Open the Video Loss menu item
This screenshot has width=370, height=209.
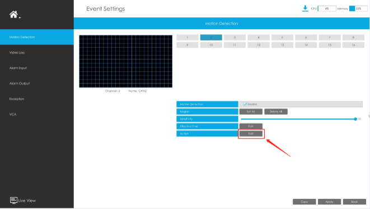17,53
